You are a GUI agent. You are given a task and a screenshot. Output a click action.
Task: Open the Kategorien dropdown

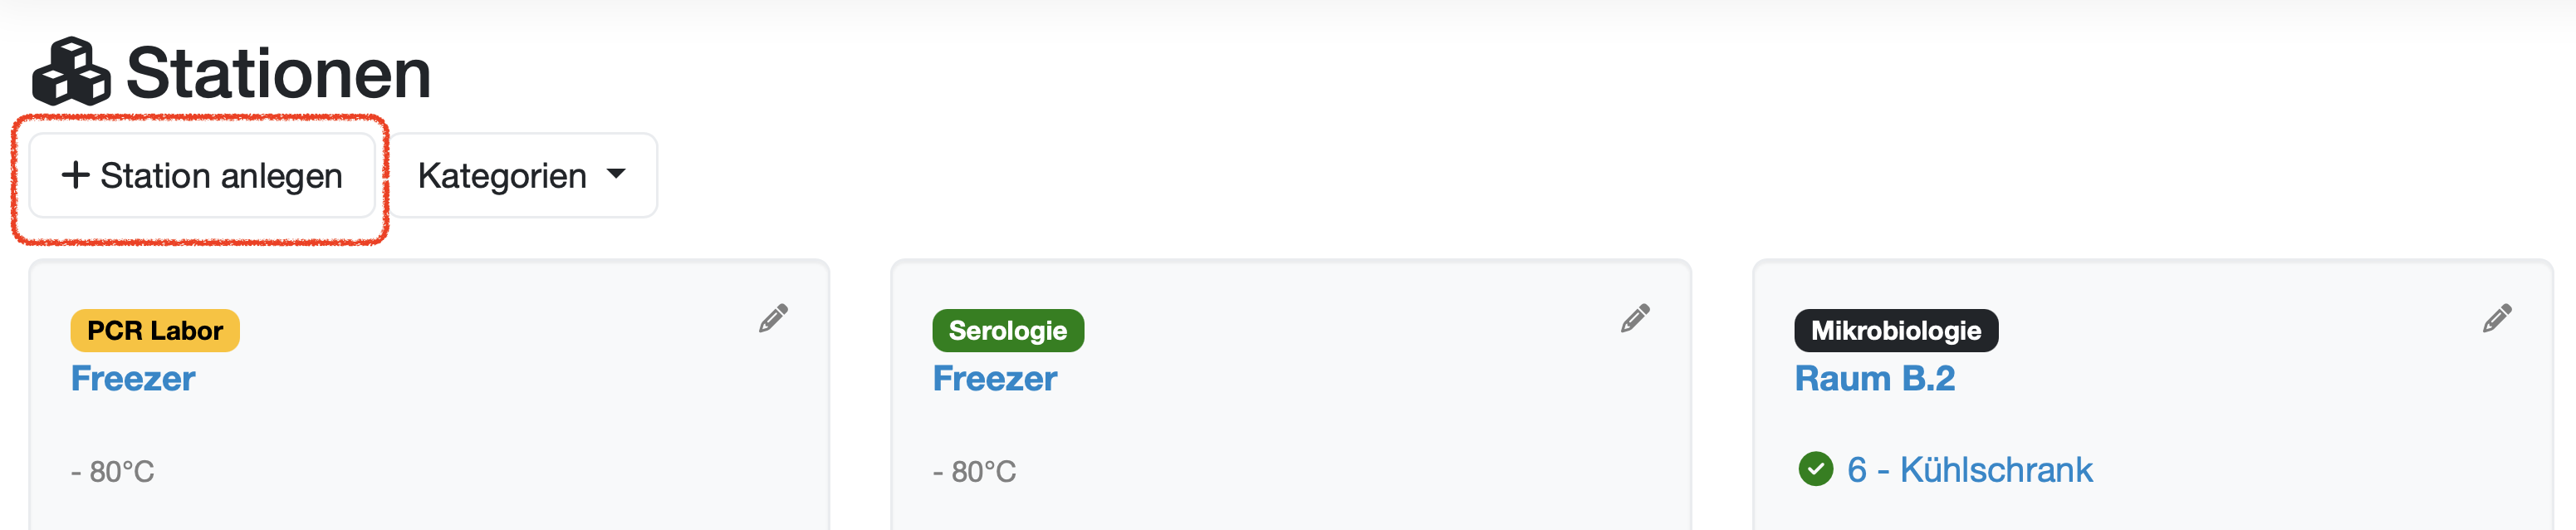pos(521,176)
